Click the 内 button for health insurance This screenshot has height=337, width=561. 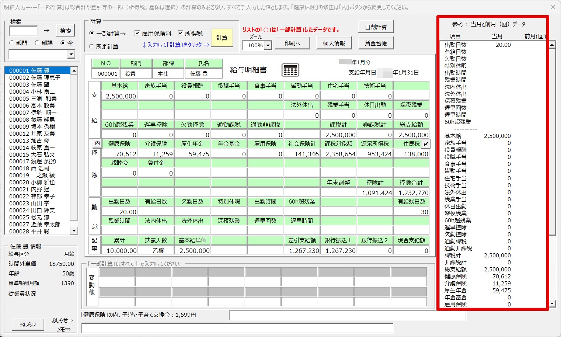pyautogui.click(x=97, y=143)
